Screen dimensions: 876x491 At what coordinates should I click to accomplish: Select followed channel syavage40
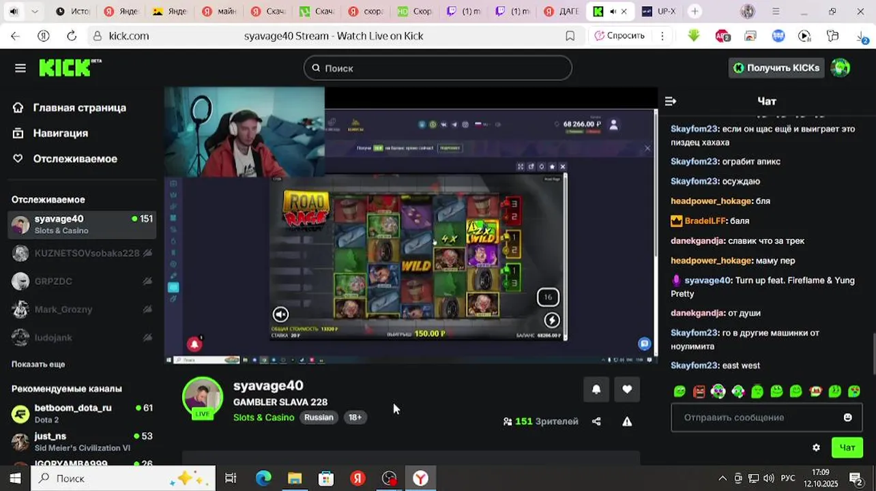pyautogui.click(x=82, y=224)
